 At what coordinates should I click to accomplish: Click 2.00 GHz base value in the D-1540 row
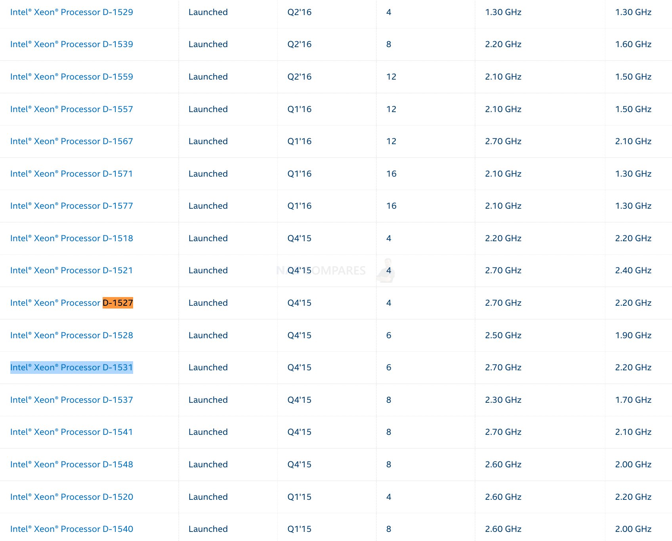633,529
